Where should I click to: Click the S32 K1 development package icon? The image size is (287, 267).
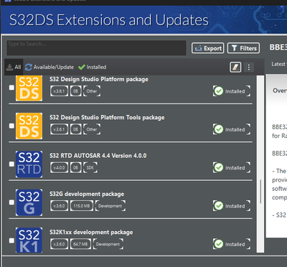pos(29,240)
